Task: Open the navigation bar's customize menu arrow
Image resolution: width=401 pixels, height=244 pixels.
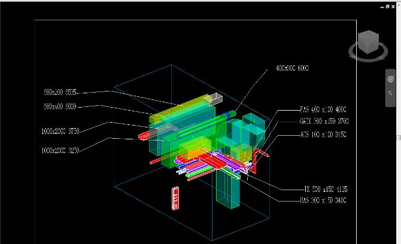Action: (x=394, y=105)
